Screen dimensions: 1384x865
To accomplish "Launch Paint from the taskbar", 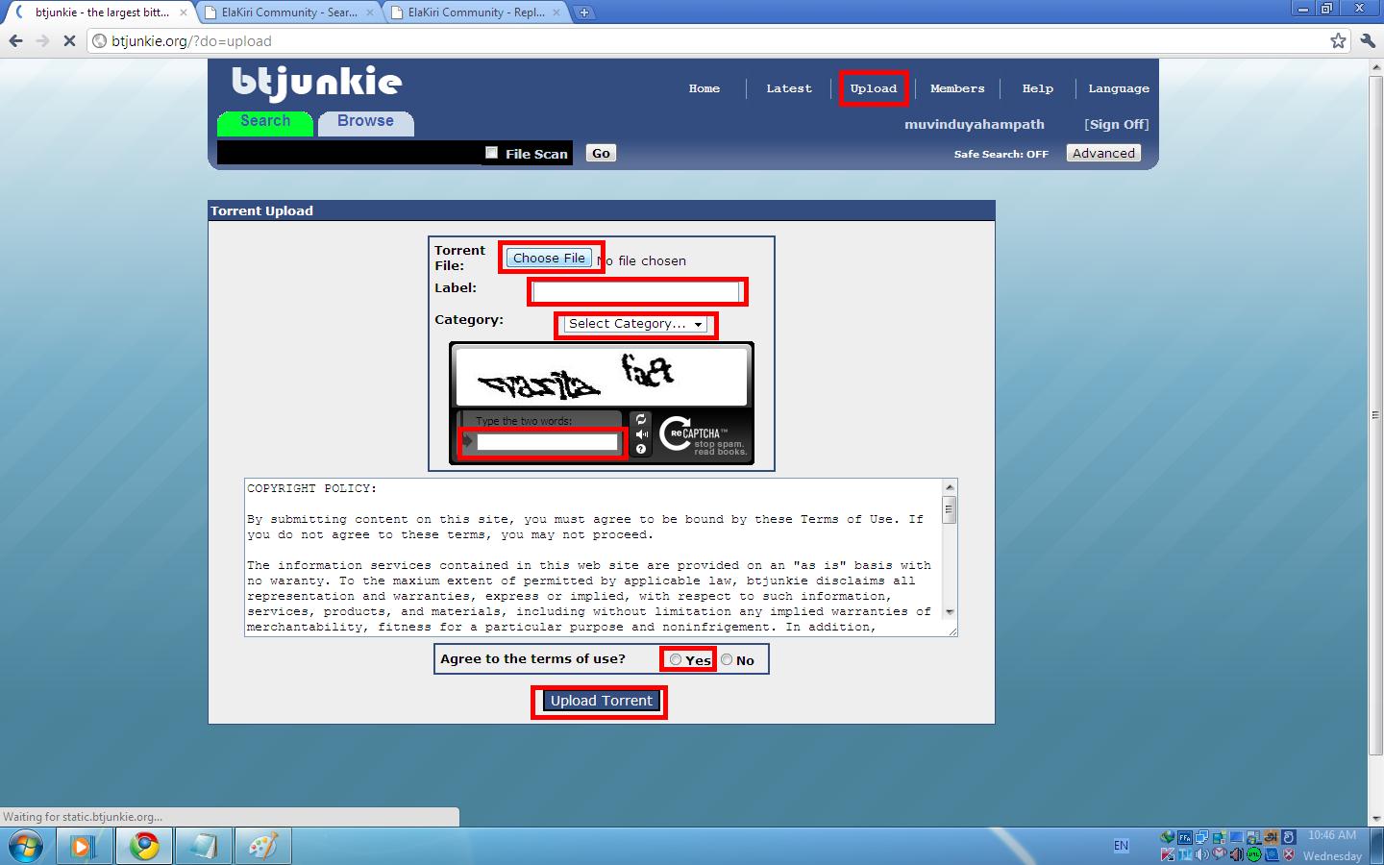I will tap(262, 846).
